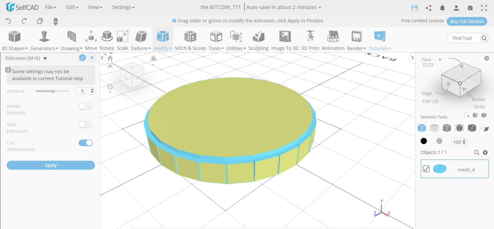Open the Face selection dropdown arrow
This screenshot has height=229, width=494.
tap(440, 60)
